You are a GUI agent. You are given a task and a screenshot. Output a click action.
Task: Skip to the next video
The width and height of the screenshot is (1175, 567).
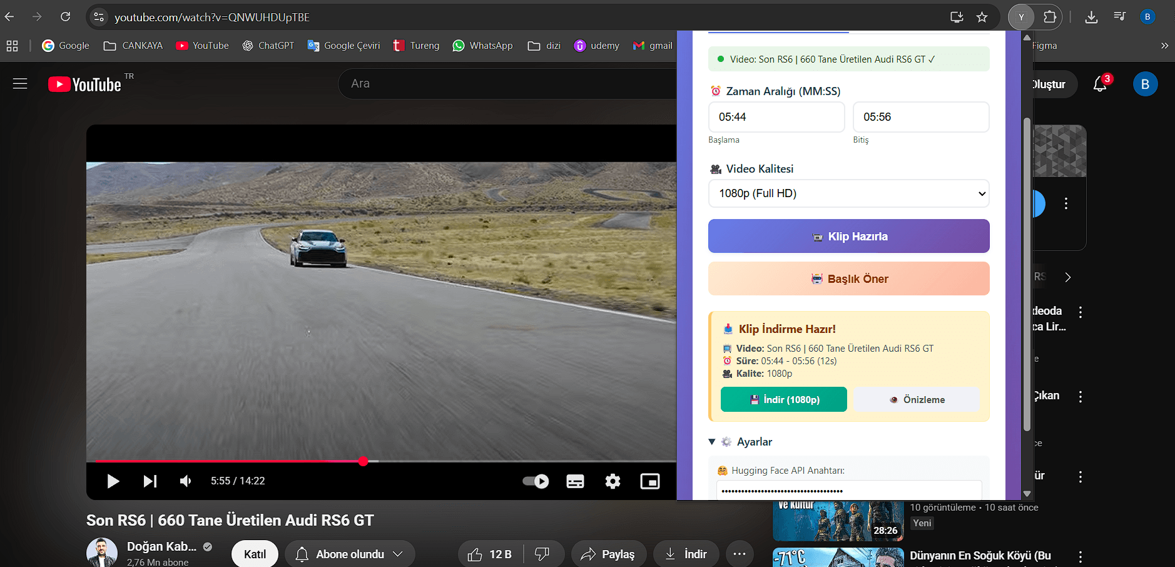[150, 481]
